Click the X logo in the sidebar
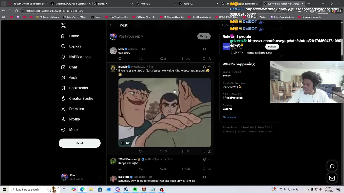344x193 pixels. 63,25
